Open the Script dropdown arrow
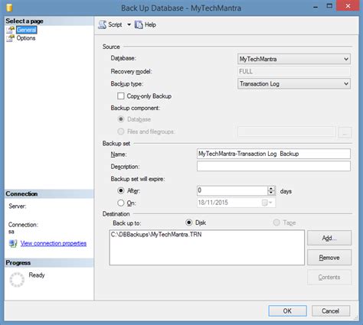 129,24
